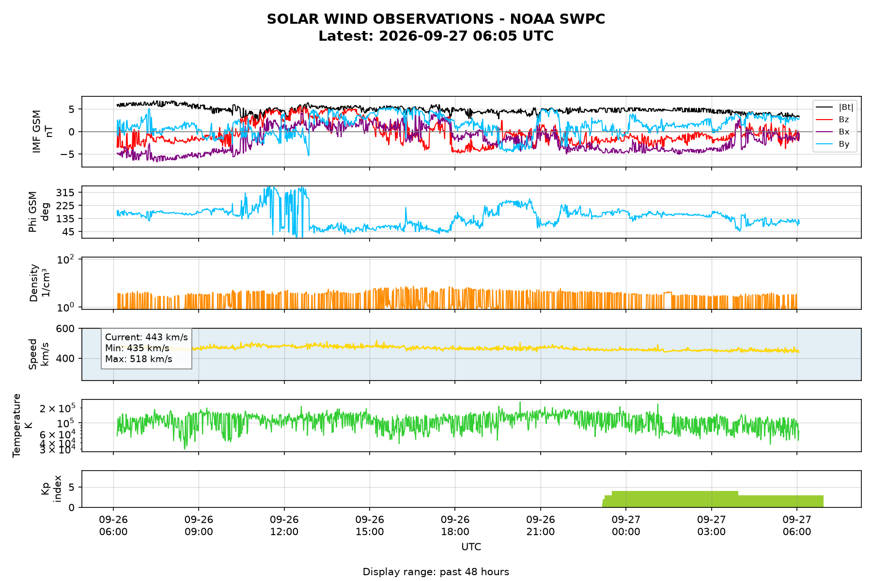Click the Current 443 km/s speed box
872x581 pixels.
coord(146,348)
